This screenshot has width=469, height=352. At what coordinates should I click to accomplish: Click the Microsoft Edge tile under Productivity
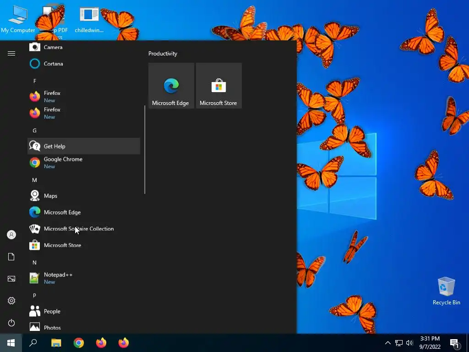pos(171,86)
